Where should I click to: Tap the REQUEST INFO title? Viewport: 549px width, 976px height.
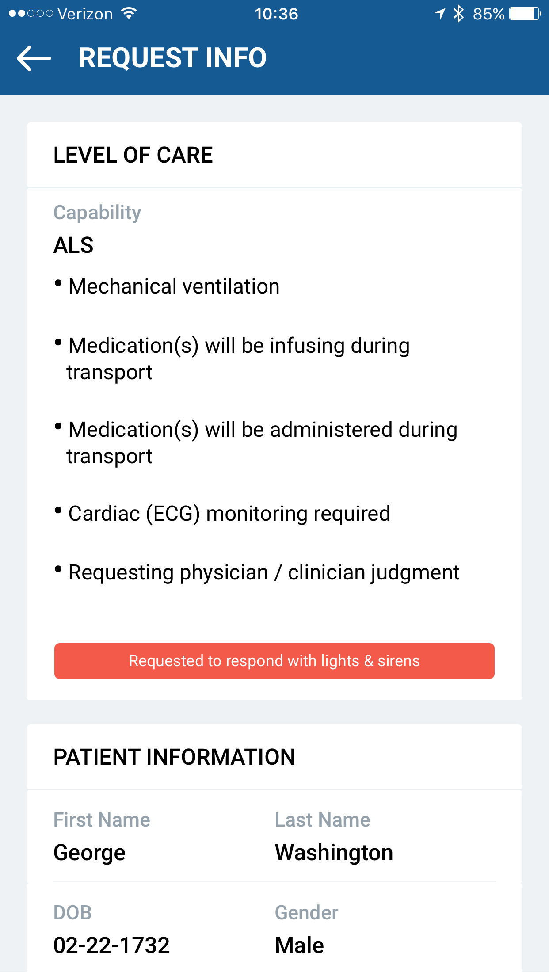[172, 58]
